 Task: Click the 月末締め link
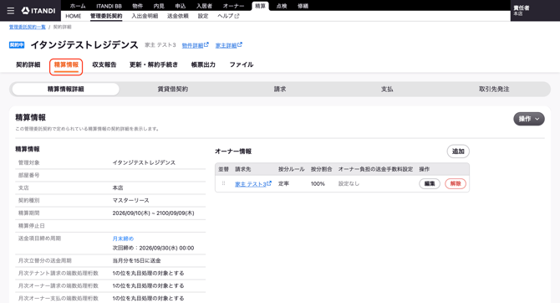(x=123, y=239)
